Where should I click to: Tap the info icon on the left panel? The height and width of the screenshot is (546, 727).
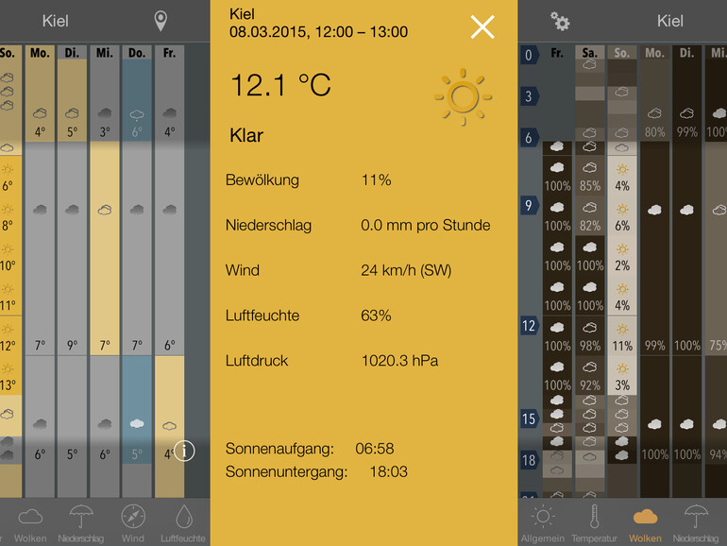point(184,451)
